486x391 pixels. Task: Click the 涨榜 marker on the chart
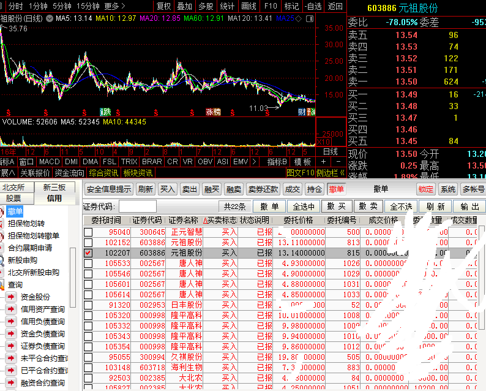(x=213, y=112)
